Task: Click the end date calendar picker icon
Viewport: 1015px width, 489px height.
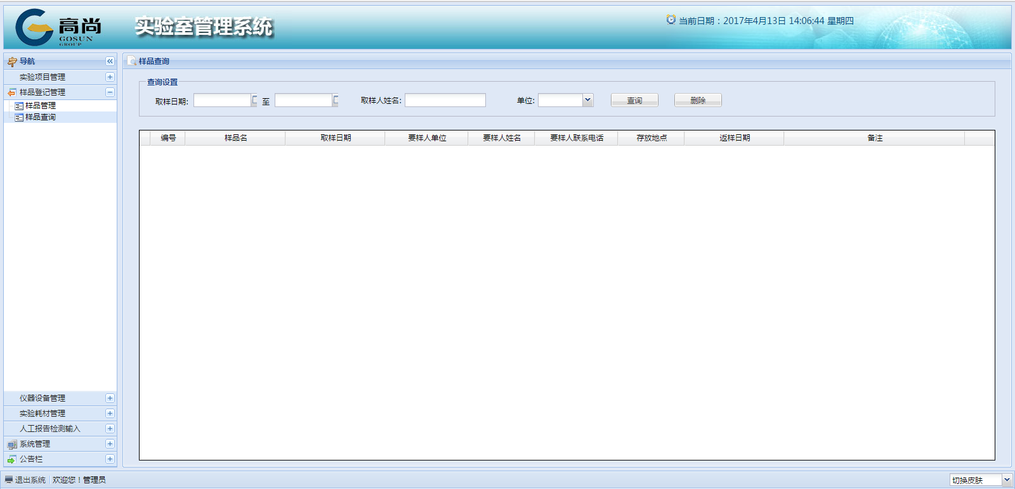Action: click(x=336, y=100)
